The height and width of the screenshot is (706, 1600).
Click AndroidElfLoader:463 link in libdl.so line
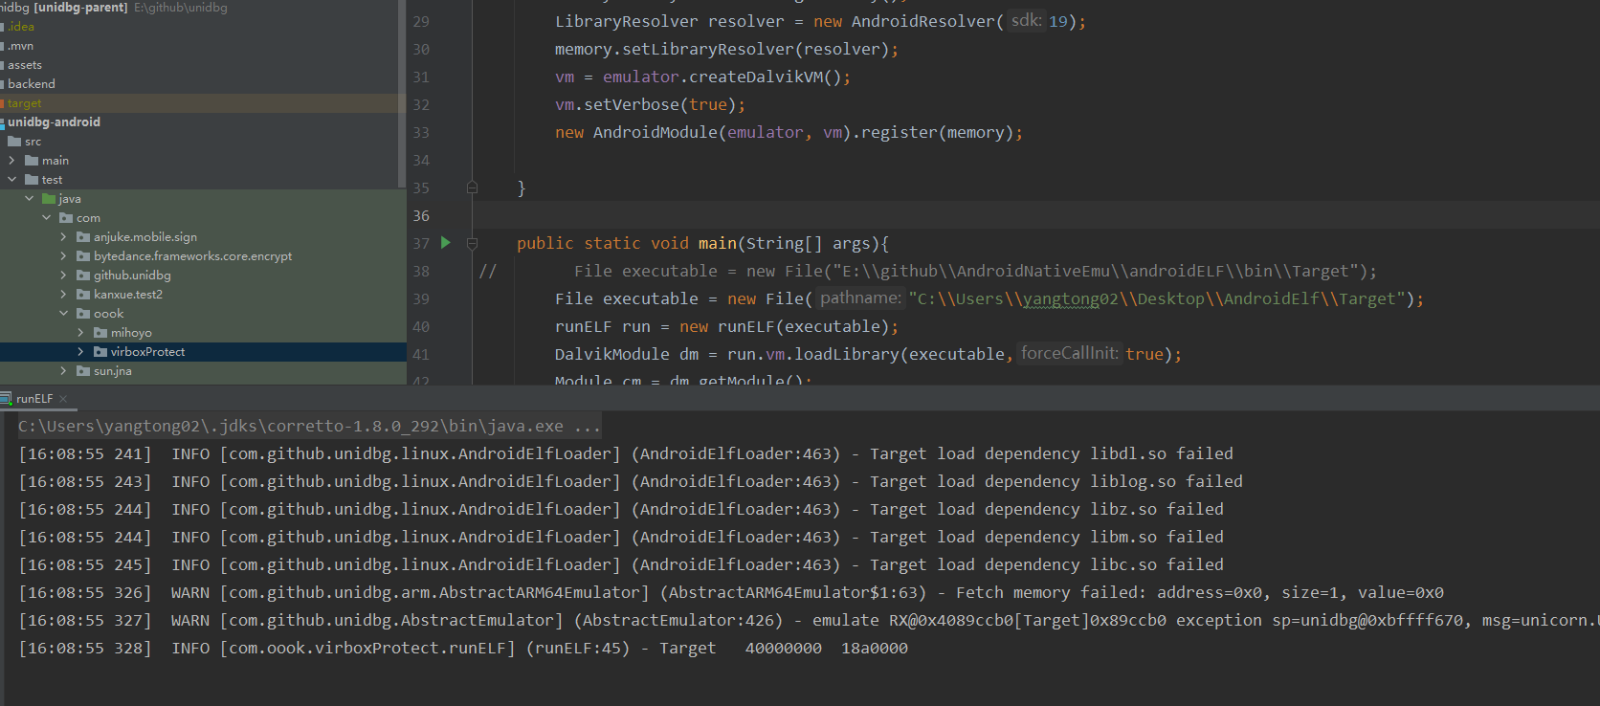735,454
